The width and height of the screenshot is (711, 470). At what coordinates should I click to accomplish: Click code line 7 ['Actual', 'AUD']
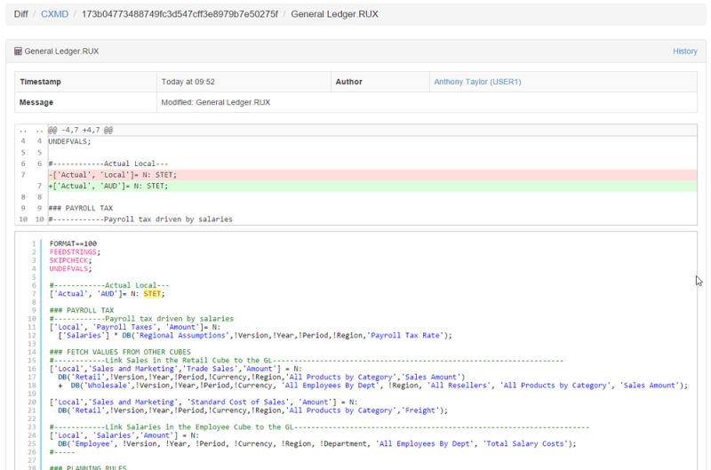tap(107, 294)
